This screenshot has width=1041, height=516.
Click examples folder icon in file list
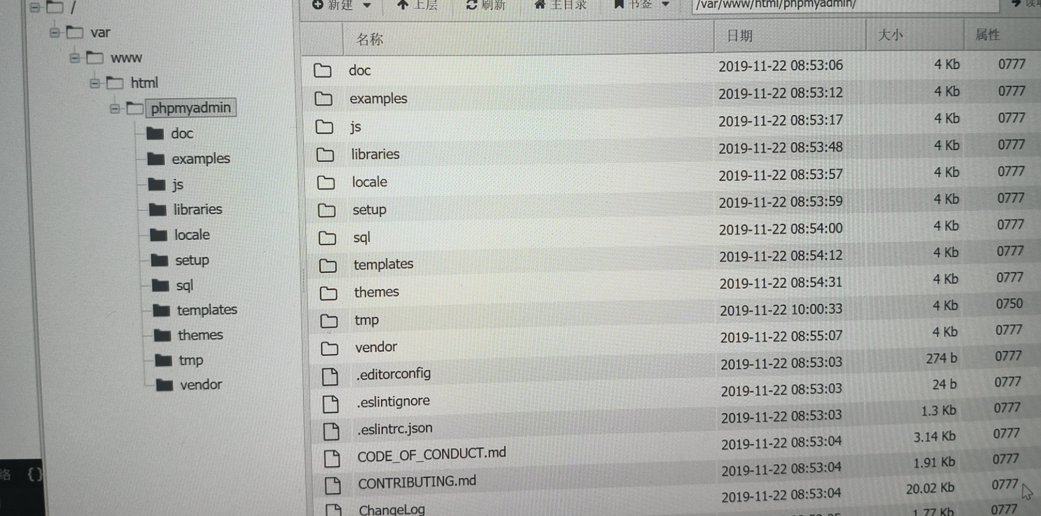pos(323,99)
